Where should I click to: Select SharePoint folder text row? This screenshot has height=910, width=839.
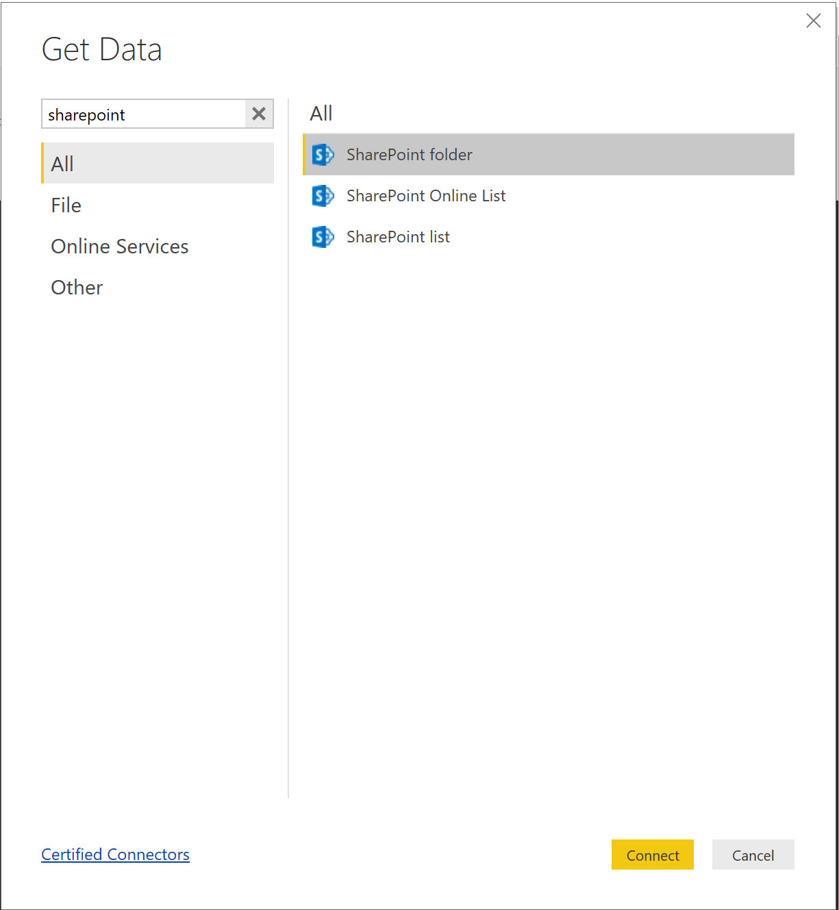(549, 155)
